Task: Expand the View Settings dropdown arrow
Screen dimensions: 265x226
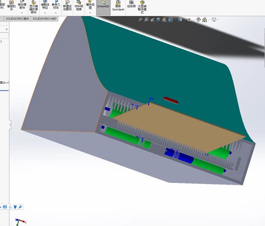Action: coord(218,20)
